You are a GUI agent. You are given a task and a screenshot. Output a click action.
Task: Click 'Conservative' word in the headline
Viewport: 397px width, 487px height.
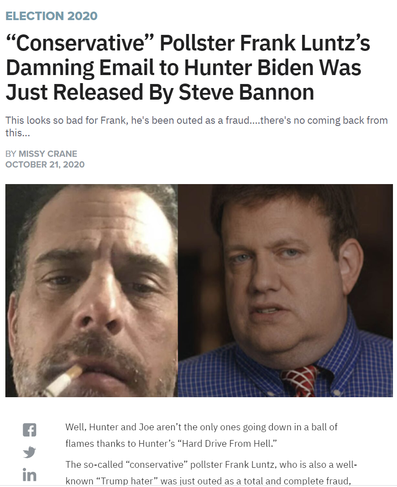pyautogui.click(x=80, y=43)
